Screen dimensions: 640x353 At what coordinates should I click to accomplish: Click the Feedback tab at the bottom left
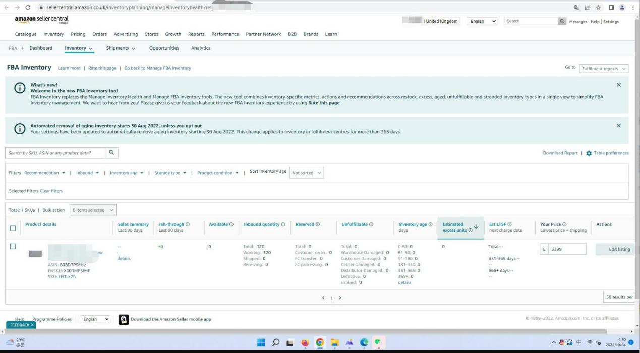click(21, 325)
